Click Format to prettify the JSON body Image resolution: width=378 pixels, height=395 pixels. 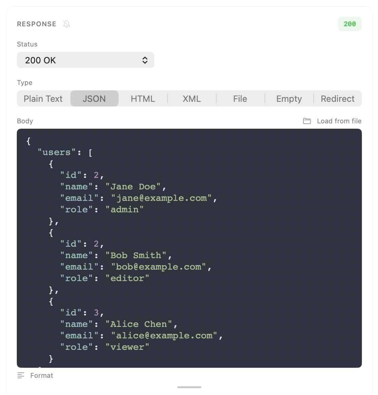click(41, 375)
